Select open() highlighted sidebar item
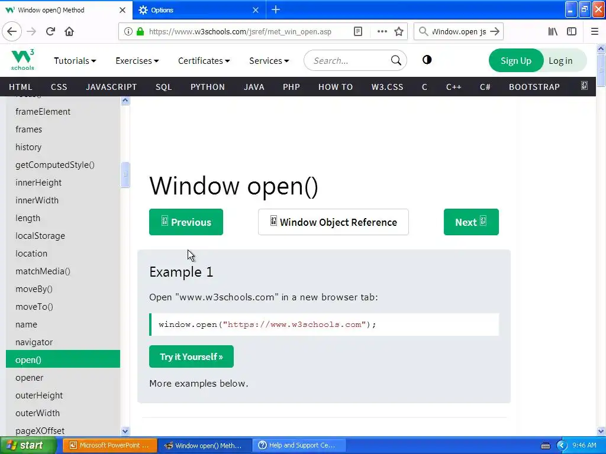606x454 pixels. pos(63,360)
